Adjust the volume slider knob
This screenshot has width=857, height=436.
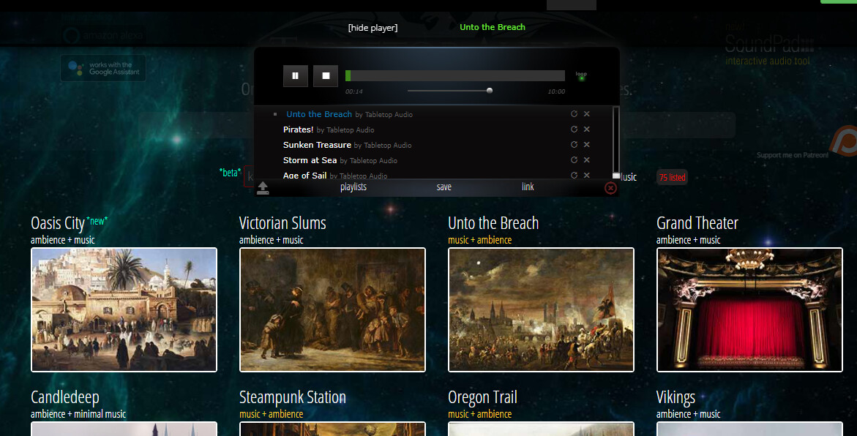point(490,91)
